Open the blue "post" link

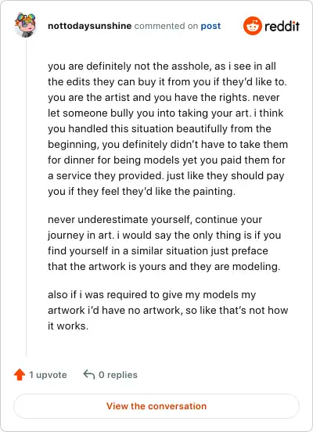point(210,26)
